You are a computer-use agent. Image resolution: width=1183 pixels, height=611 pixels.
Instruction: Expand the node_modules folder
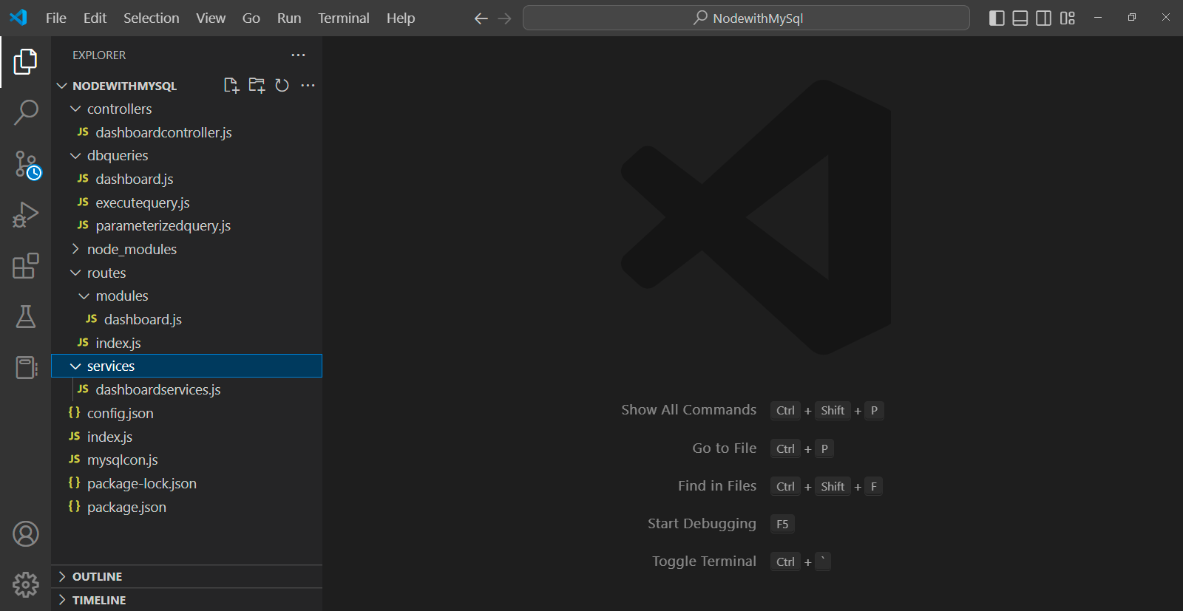[x=75, y=250]
